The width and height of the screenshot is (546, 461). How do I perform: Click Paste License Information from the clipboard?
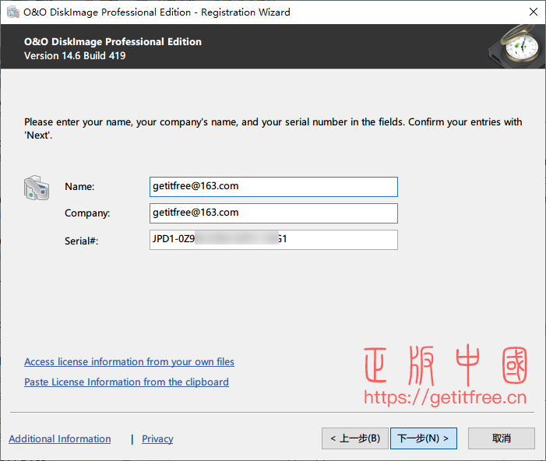(126, 382)
